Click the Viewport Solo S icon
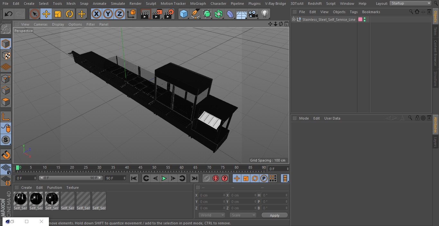 (x=6, y=140)
